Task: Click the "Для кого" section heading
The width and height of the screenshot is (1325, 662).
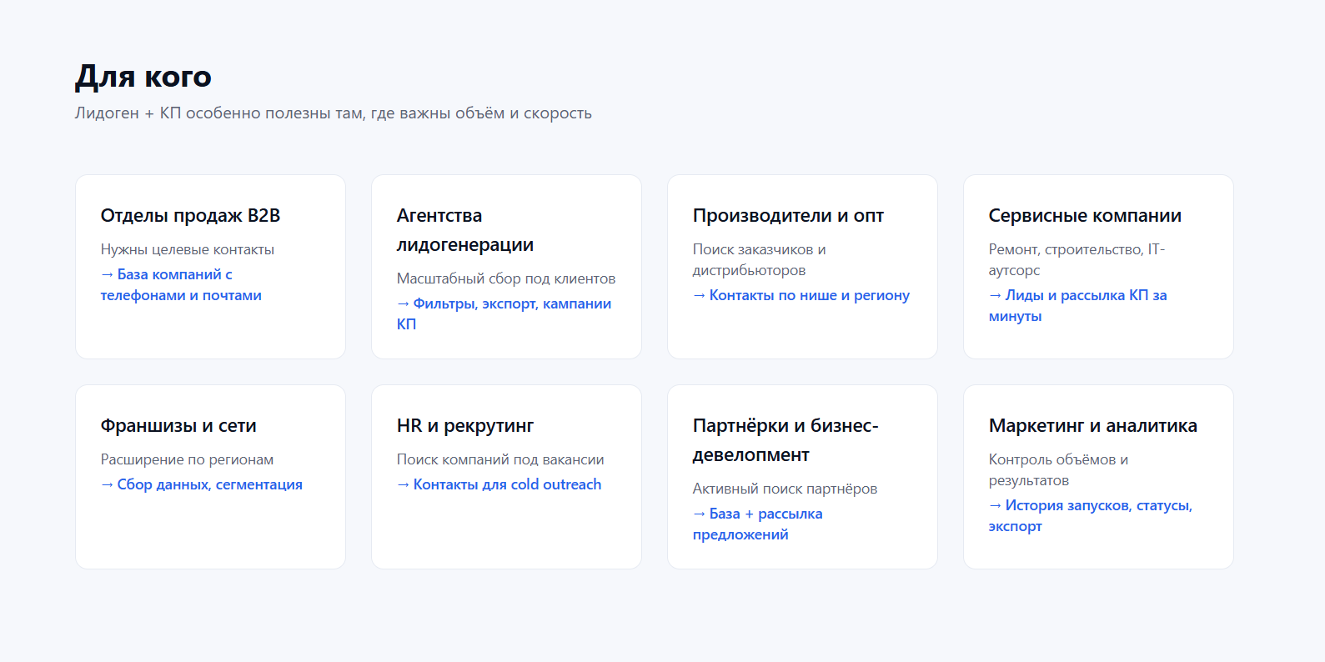Action: click(x=143, y=77)
